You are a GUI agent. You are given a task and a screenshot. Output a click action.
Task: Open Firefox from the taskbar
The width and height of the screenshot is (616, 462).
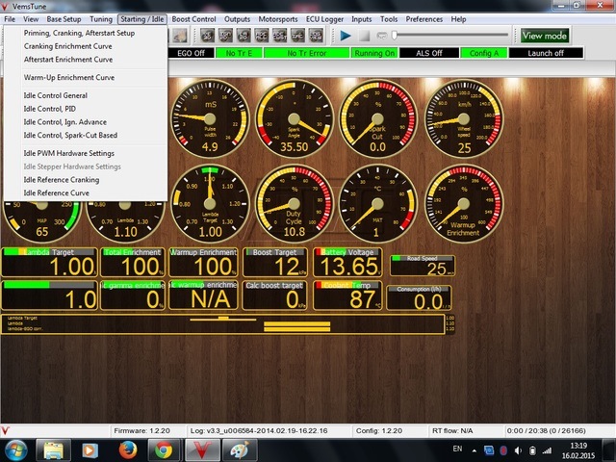[128, 450]
